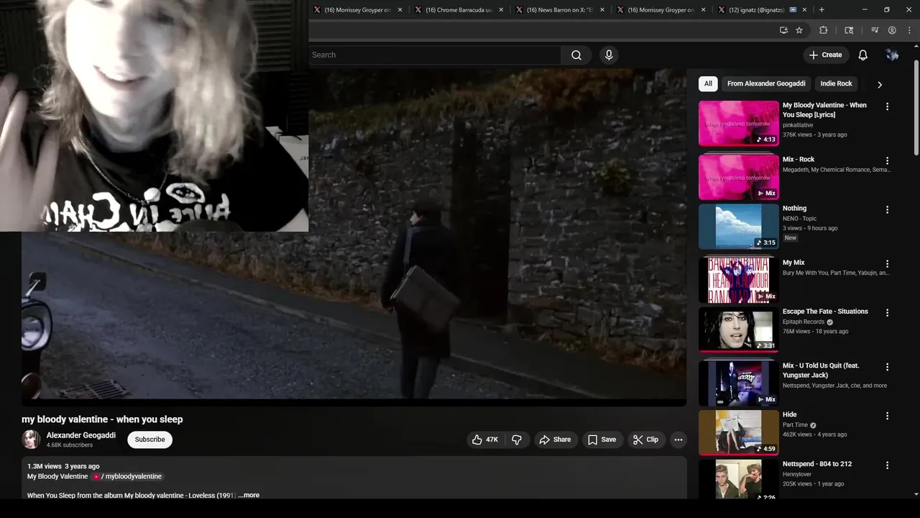Click the Share button
The width and height of the screenshot is (920, 518).
tap(555, 440)
